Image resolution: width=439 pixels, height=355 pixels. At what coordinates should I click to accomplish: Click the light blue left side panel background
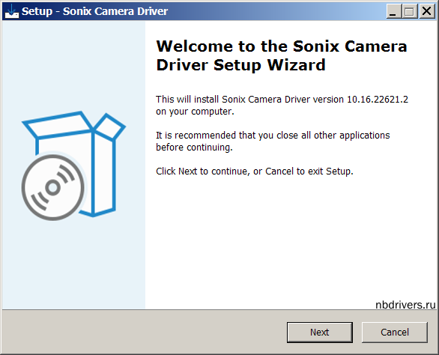pos(73,266)
